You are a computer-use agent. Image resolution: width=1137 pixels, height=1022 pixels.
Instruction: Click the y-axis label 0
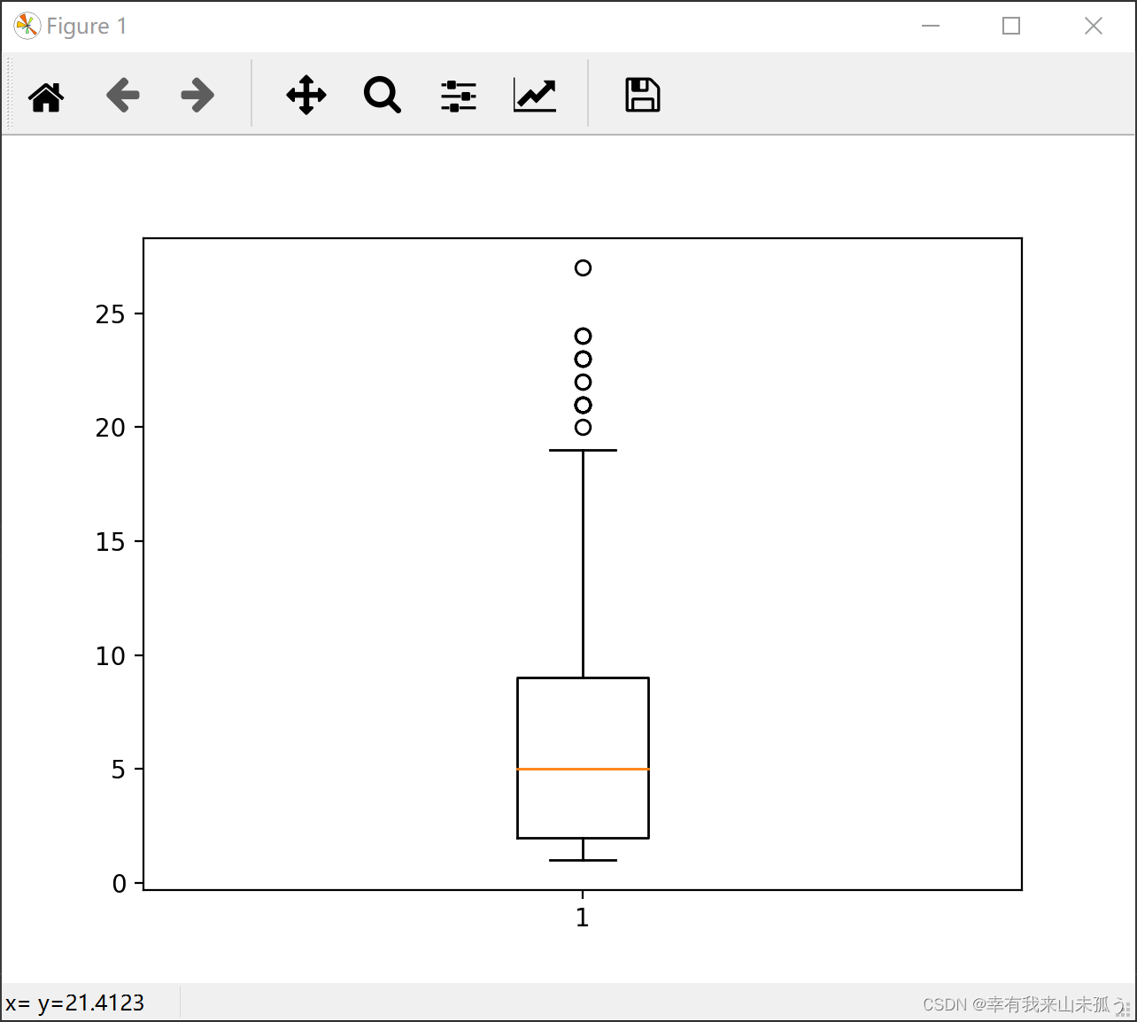click(x=119, y=884)
